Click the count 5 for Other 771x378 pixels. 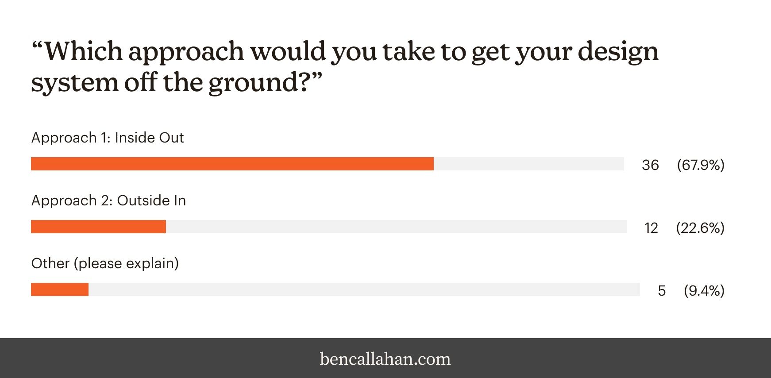click(662, 291)
